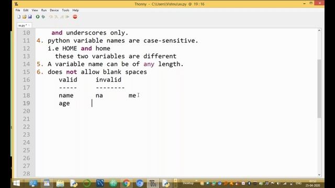The width and height of the screenshot is (335, 188).
Task: Click line number 20 in the gutter
Action: 27,111
